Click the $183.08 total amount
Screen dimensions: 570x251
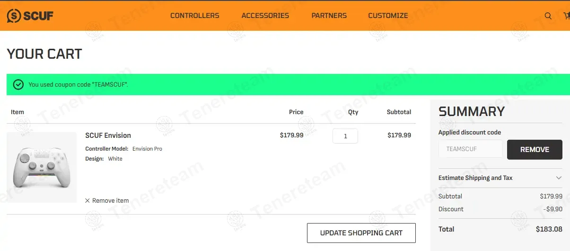[549, 229]
